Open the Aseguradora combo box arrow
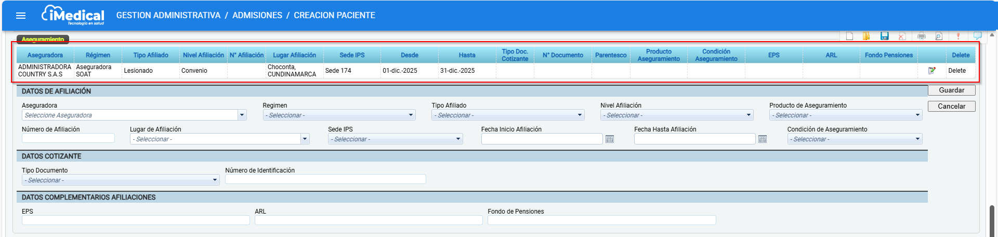Viewport: 998px width, 237px height. [242, 115]
